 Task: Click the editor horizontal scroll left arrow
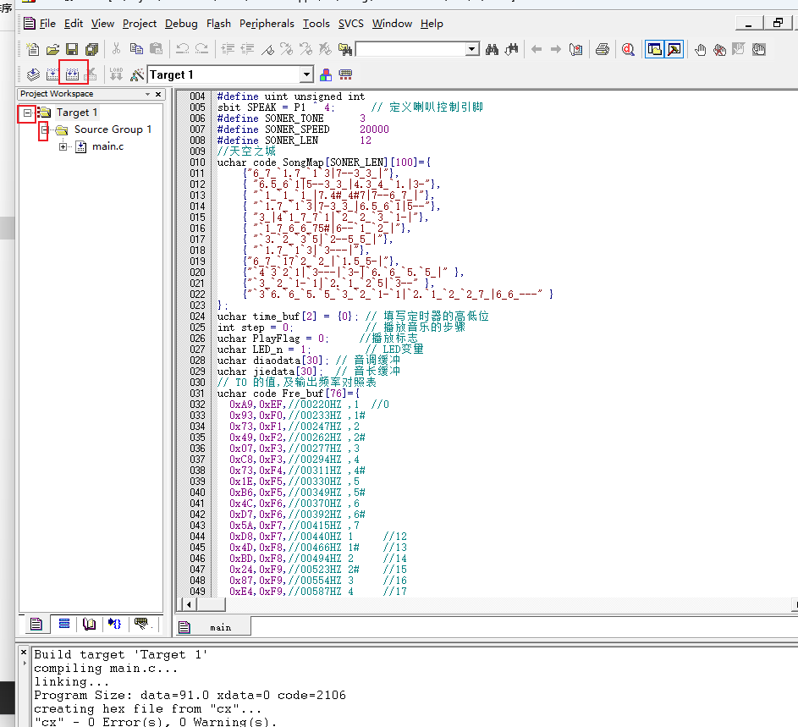[x=190, y=605]
